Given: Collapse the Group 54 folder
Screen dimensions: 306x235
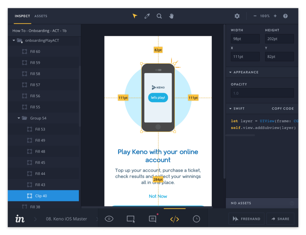Looking at the screenshot, I should click(19, 118).
